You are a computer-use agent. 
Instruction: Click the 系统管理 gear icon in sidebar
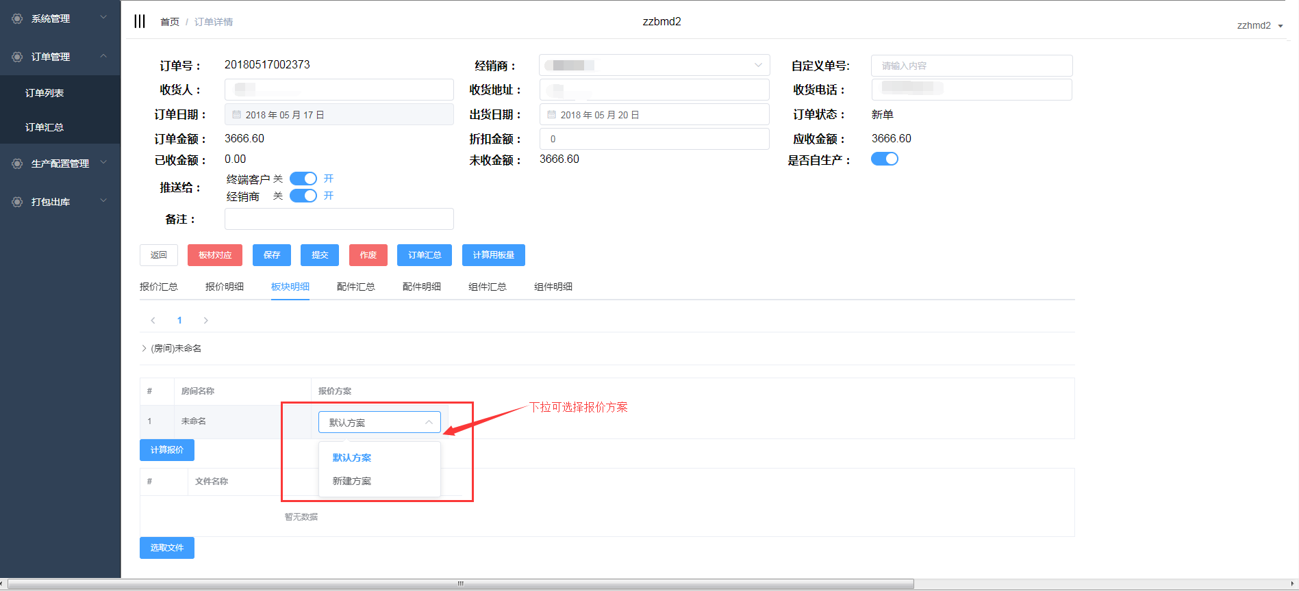tap(17, 18)
